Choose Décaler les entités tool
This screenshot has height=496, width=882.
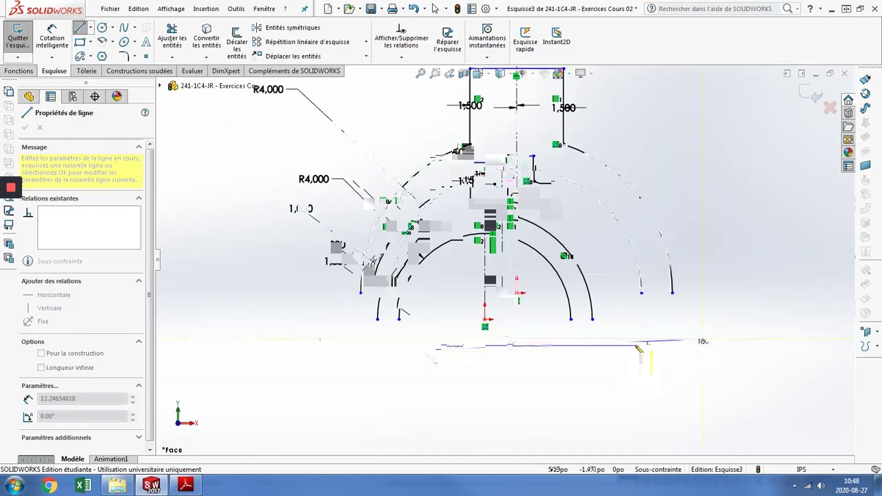pos(236,43)
